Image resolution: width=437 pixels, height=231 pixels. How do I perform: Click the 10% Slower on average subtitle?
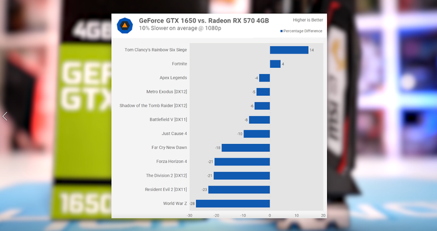[x=180, y=28]
